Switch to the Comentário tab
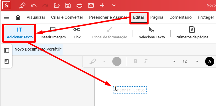 pos(181,17)
